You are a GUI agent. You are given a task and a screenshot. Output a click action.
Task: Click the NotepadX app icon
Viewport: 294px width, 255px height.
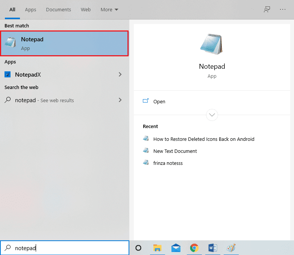tap(8, 75)
